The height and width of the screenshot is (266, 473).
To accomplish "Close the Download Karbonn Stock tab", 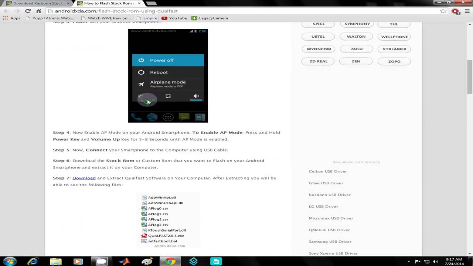I will click(68, 3).
